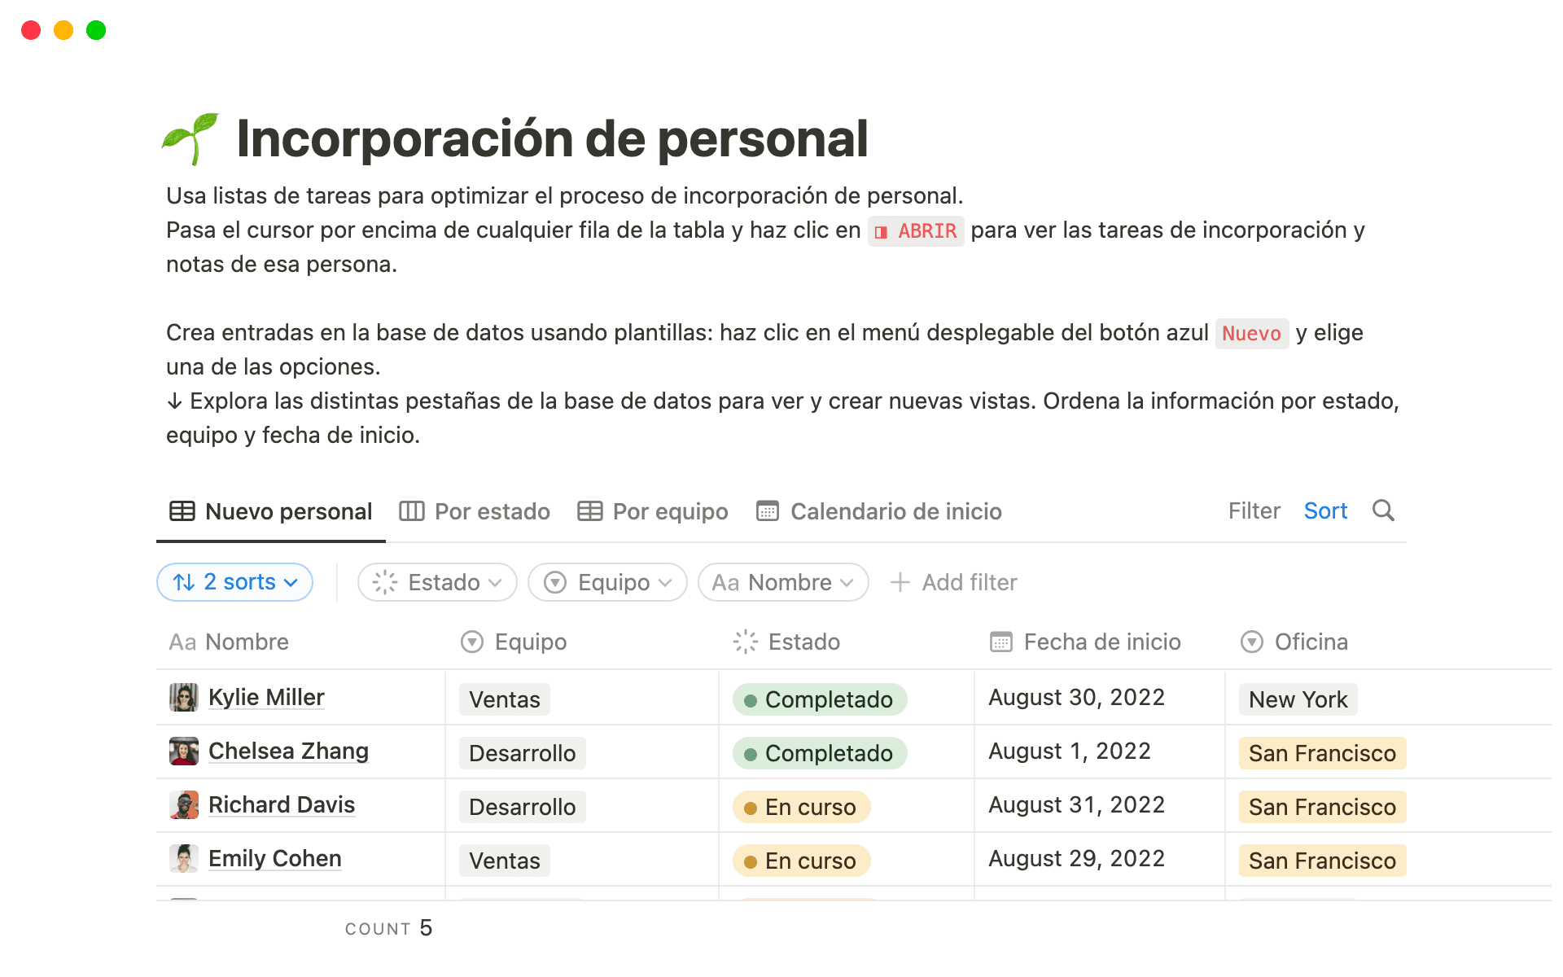The height and width of the screenshot is (977, 1563).
Task: Expand the 2 sorts dropdown
Action: (x=234, y=582)
